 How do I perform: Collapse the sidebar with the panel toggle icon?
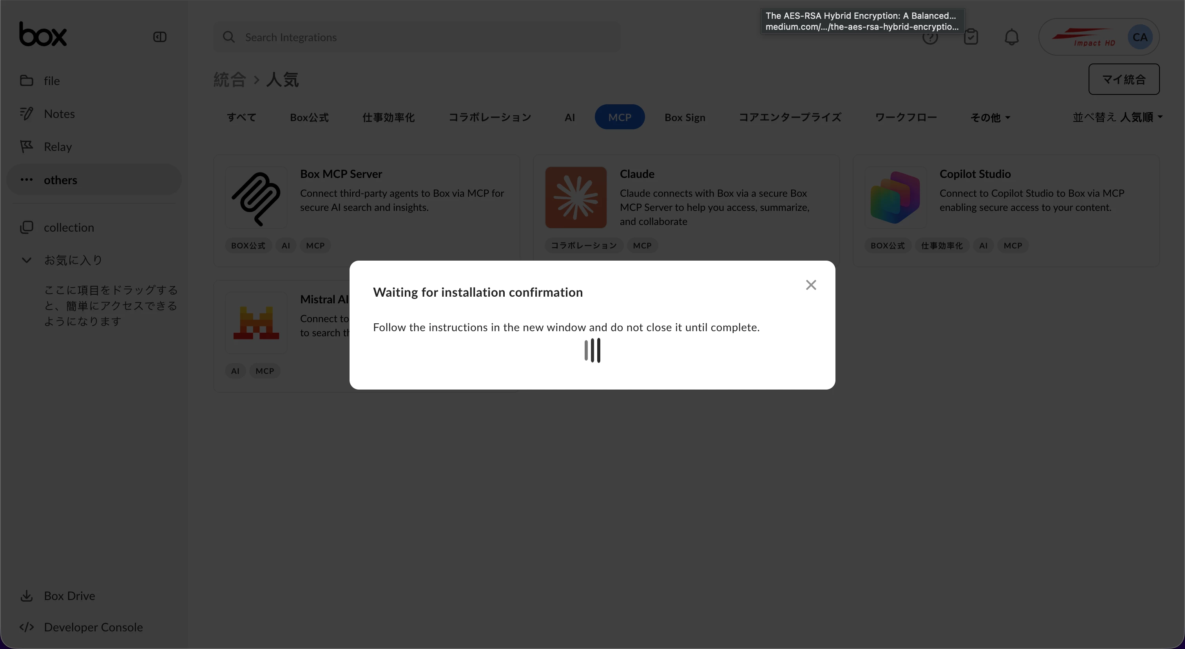click(x=159, y=37)
